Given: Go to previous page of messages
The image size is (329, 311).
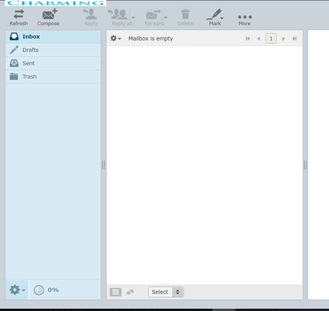Looking at the screenshot, I should (258, 38).
